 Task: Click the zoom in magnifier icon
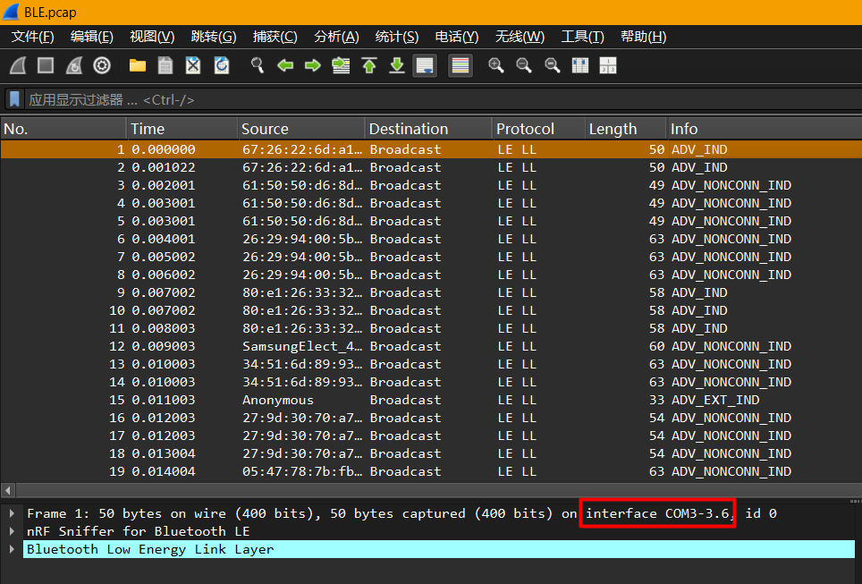click(x=495, y=66)
